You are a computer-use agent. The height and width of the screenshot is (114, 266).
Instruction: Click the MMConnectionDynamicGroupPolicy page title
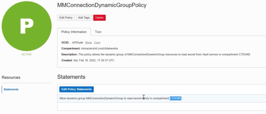click(x=102, y=5)
